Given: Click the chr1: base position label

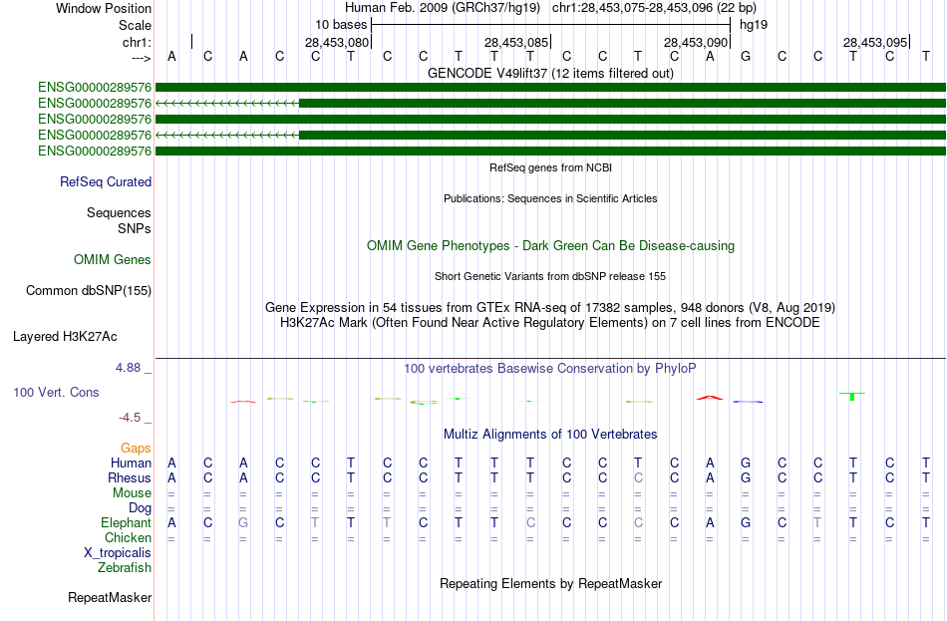Looking at the screenshot, I should coord(137,42).
